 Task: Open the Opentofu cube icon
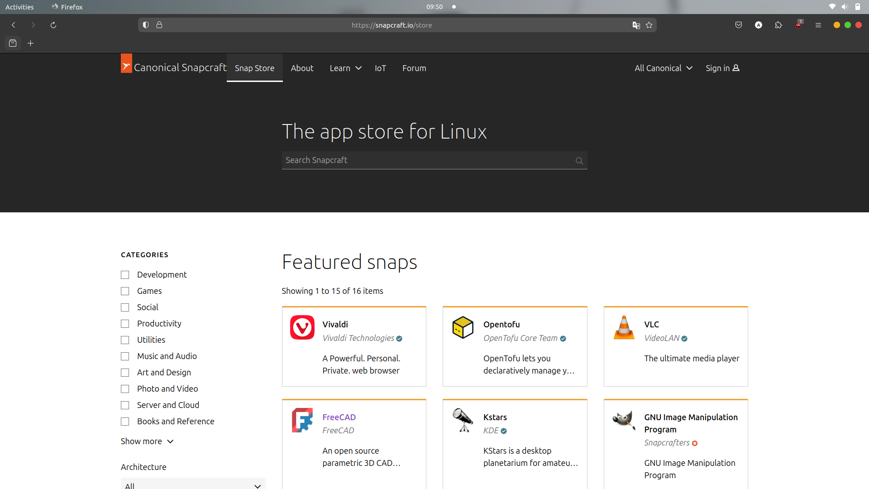tap(463, 327)
